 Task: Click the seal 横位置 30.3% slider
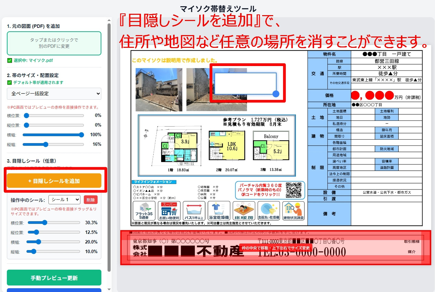[x=54, y=223]
